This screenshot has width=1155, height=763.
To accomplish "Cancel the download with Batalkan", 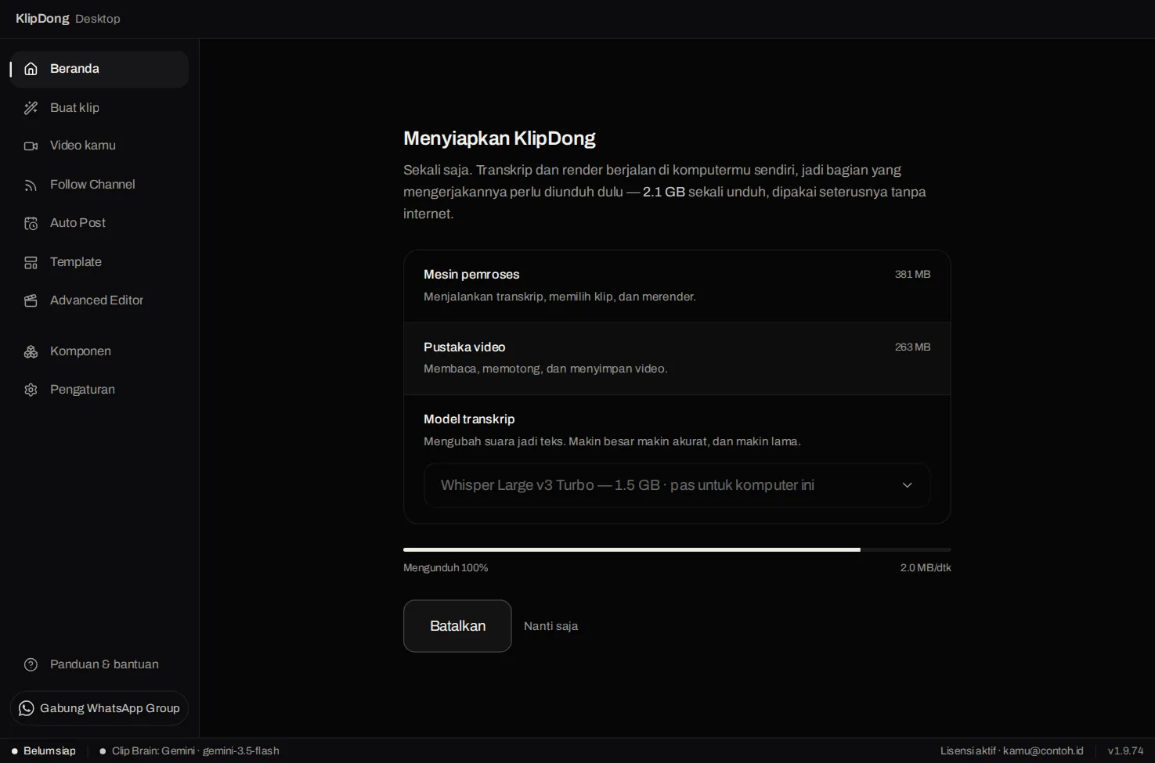I will (x=457, y=626).
